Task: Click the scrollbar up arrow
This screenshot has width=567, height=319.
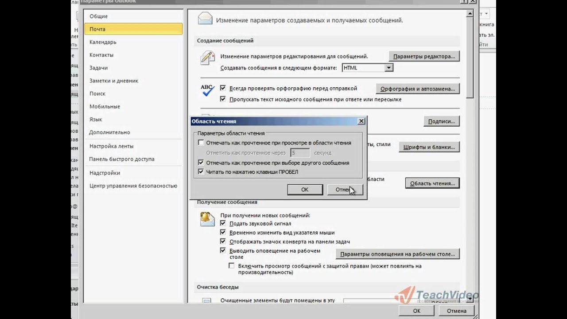Action: click(470, 14)
